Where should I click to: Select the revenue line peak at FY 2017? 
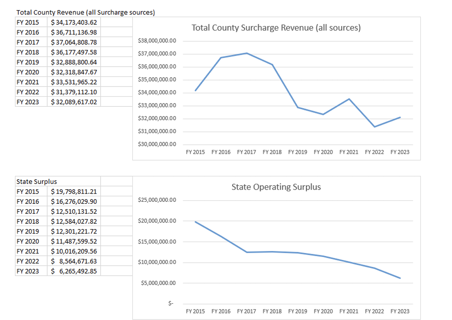[x=247, y=53]
